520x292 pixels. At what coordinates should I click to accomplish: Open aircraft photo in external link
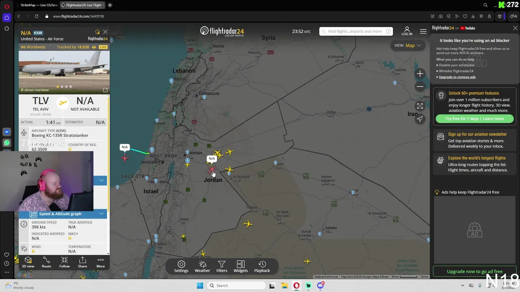click(x=105, y=90)
